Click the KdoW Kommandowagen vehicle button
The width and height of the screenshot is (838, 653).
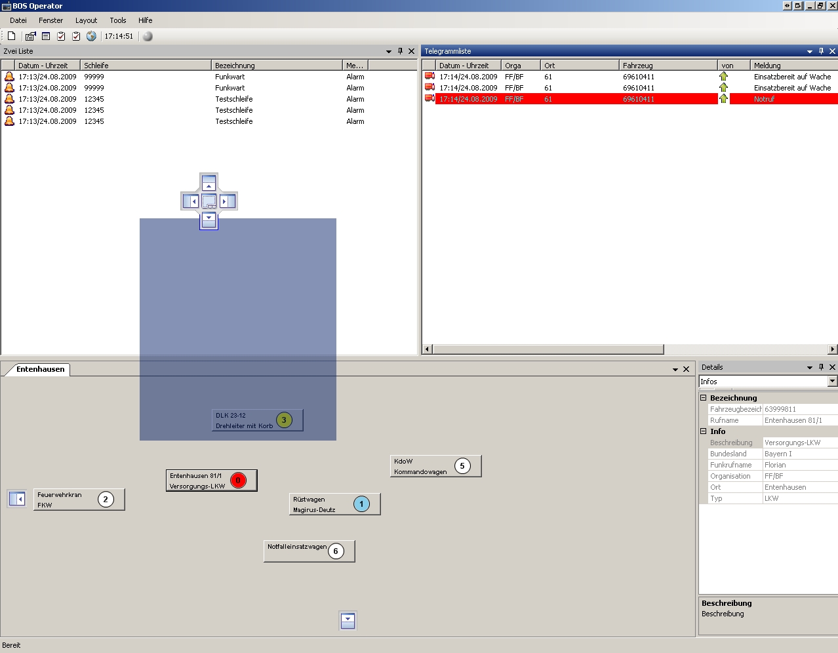point(435,466)
